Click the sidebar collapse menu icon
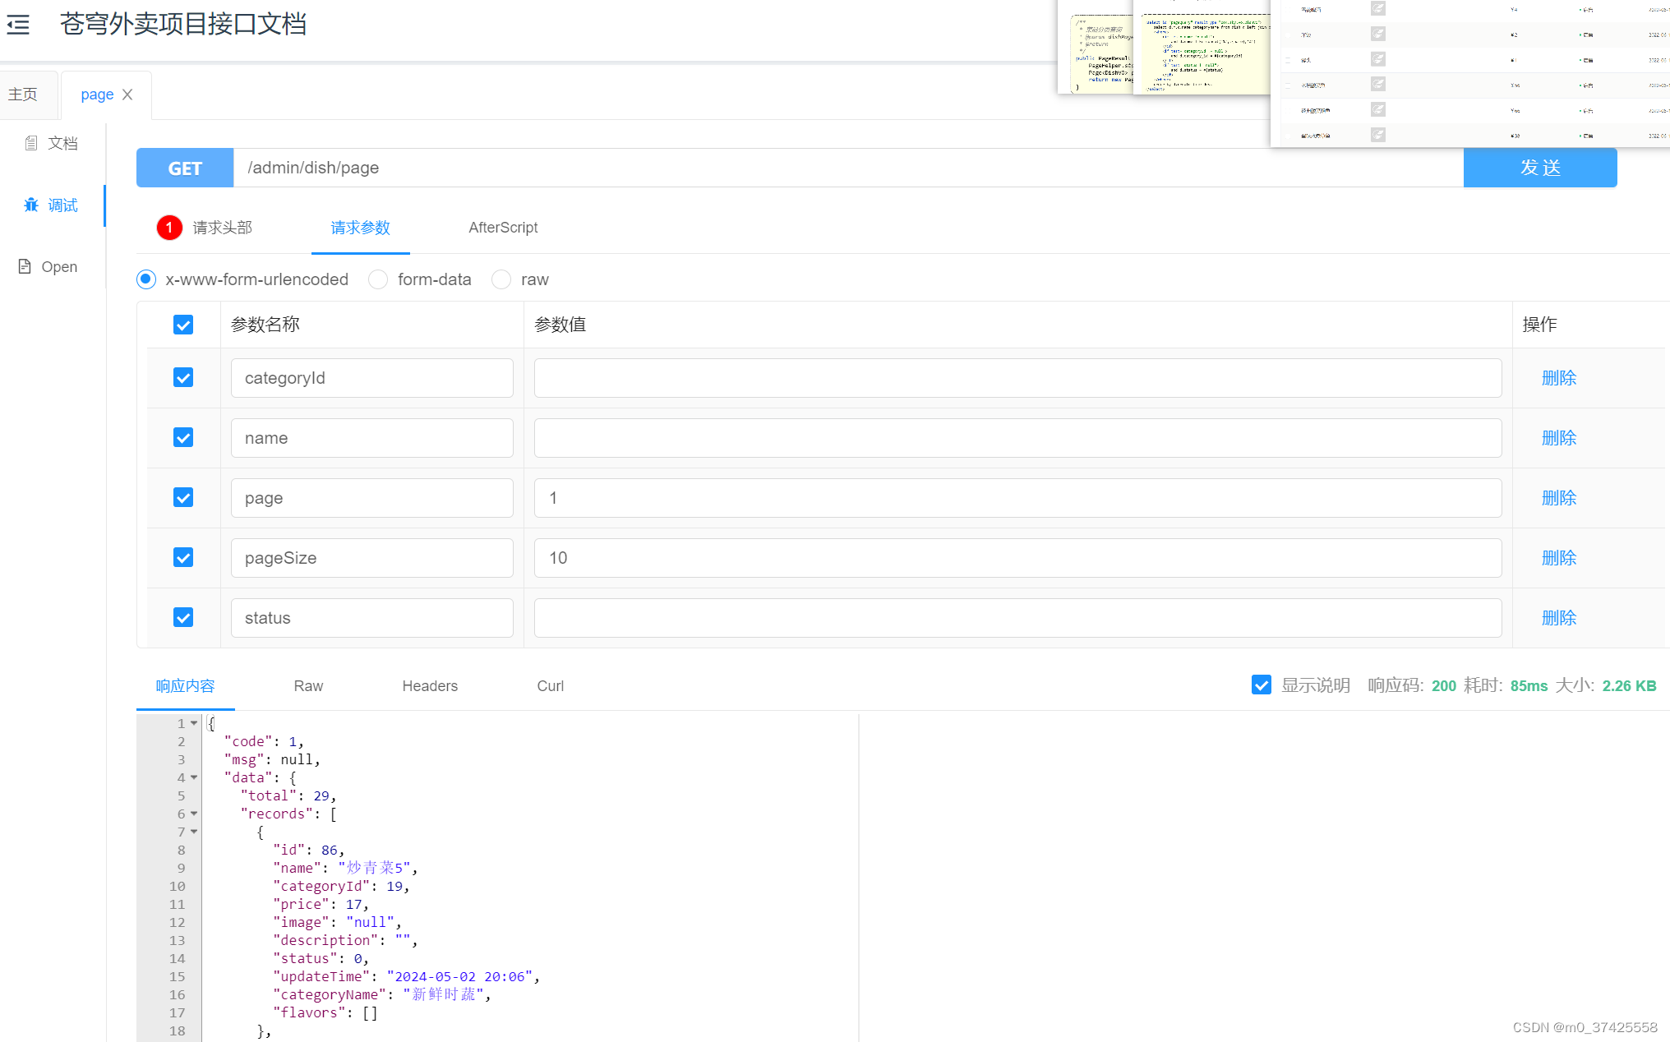1670x1042 pixels. pos(18,25)
